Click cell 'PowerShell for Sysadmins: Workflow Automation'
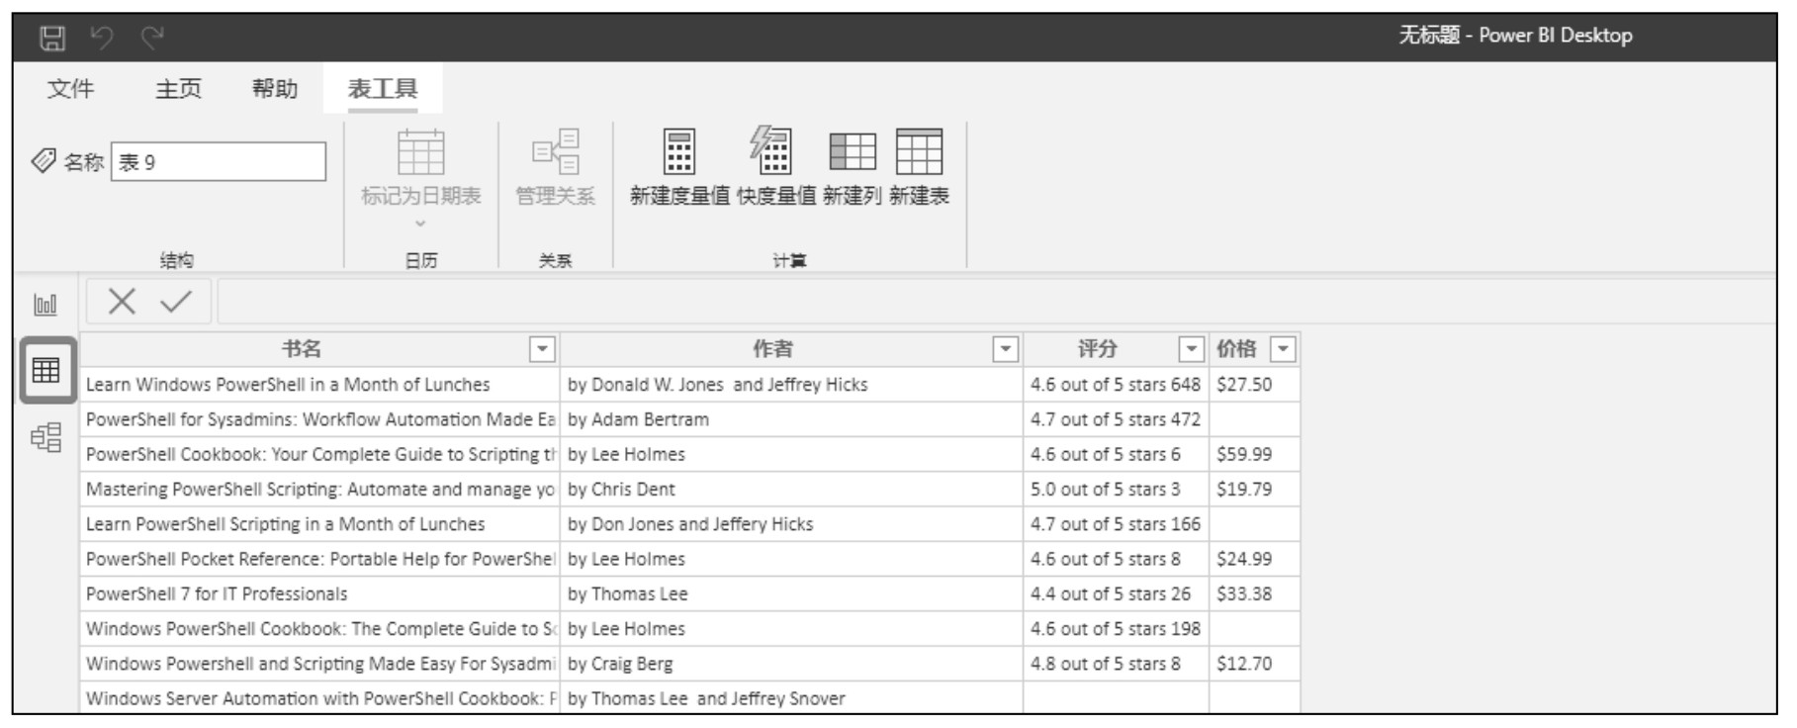 click(x=319, y=419)
